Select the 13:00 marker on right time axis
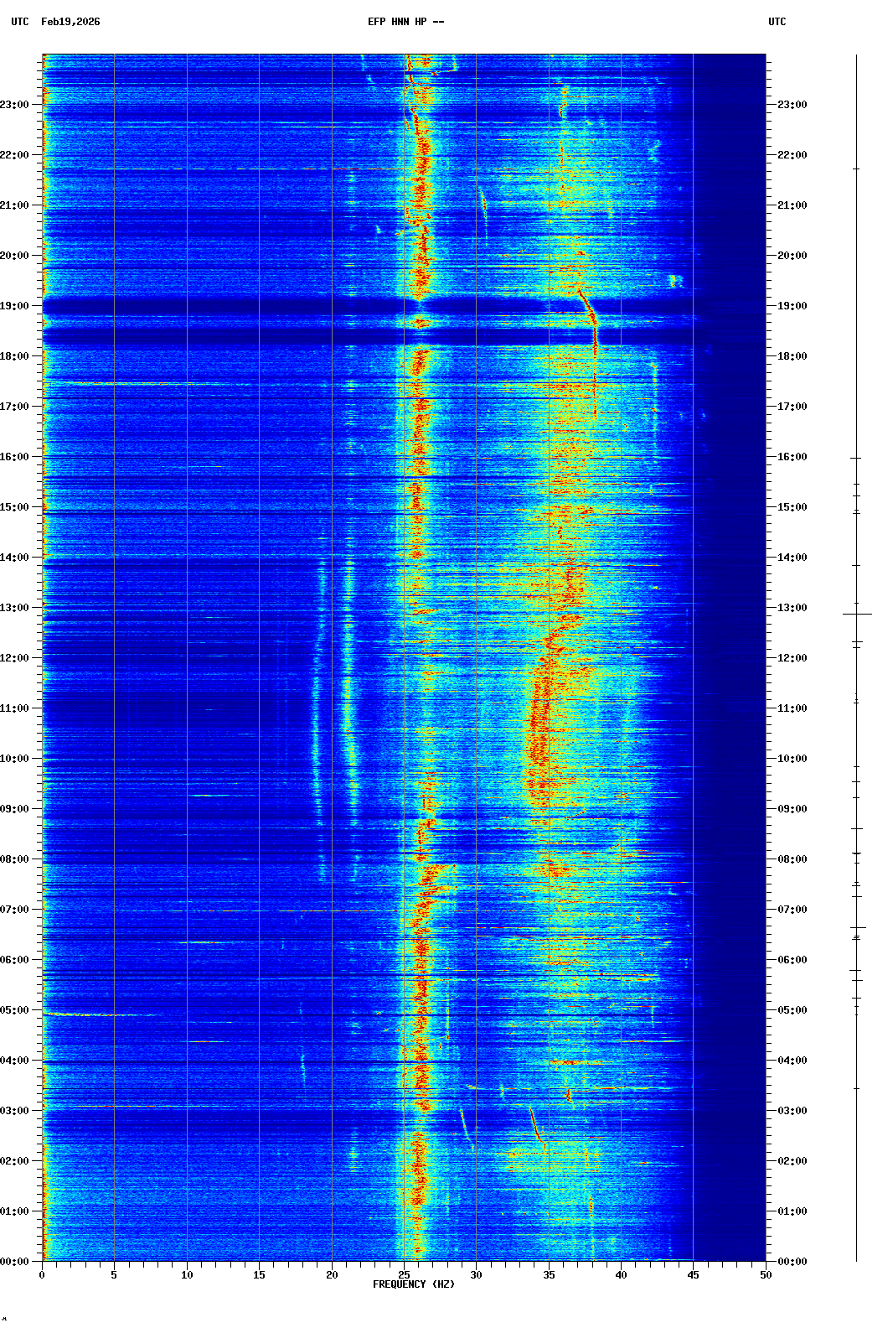Viewport: 893px width, 1328px height. pos(792,608)
